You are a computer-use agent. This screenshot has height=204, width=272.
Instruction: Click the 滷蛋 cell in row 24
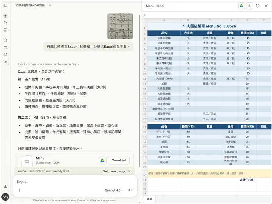coord(164,142)
